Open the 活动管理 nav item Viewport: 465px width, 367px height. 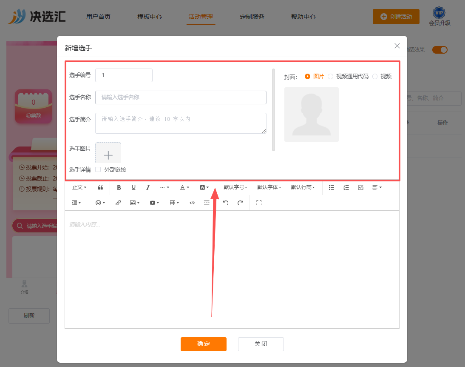pyautogui.click(x=201, y=17)
